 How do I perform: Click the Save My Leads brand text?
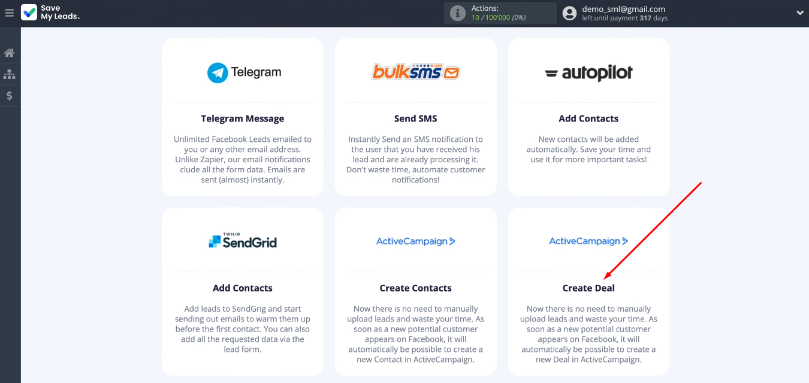(60, 13)
